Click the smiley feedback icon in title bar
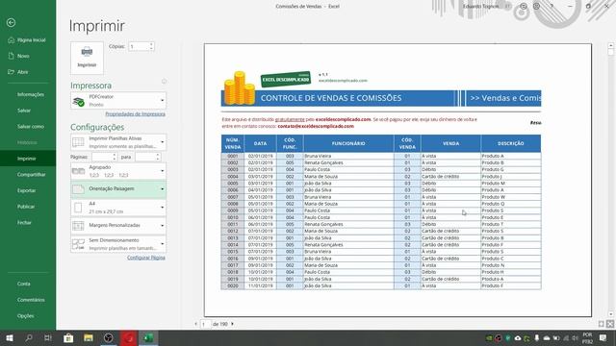 (x=524, y=7)
